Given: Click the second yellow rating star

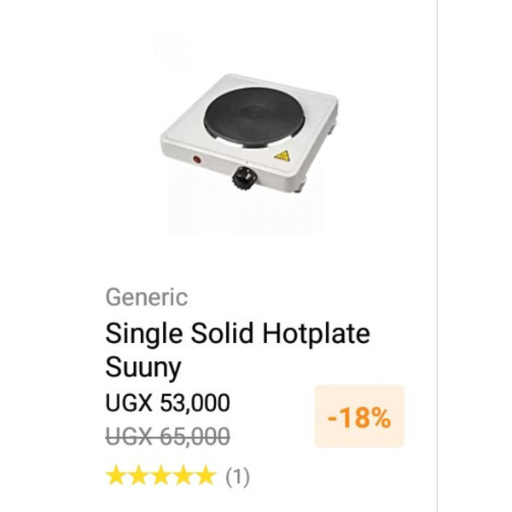Looking at the screenshot, I should point(138,475).
